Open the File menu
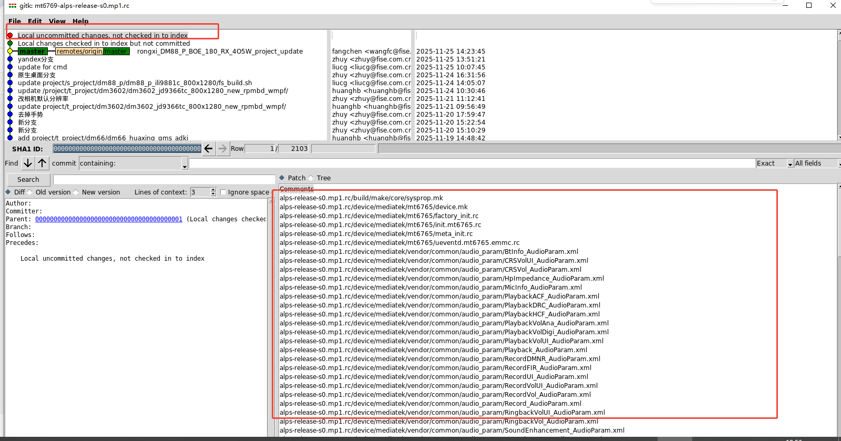841x441 pixels. coord(15,22)
